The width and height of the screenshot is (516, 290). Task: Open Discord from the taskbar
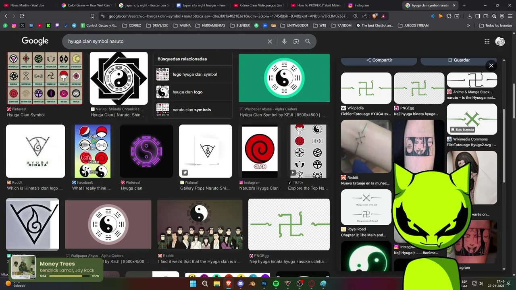click(x=241, y=284)
